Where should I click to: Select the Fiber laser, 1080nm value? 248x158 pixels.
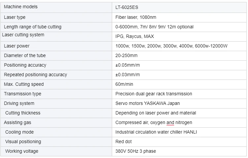pyautogui.click(x=136, y=17)
